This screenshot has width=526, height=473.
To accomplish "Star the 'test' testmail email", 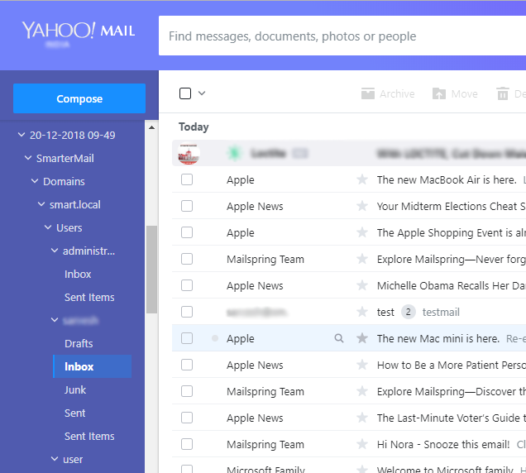I will [362, 312].
